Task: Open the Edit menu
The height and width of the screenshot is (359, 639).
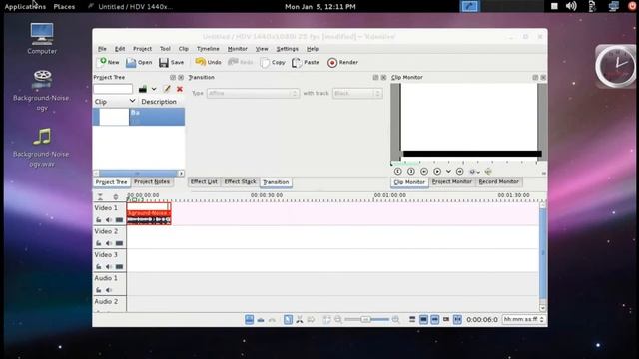Action: (x=120, y=49)
